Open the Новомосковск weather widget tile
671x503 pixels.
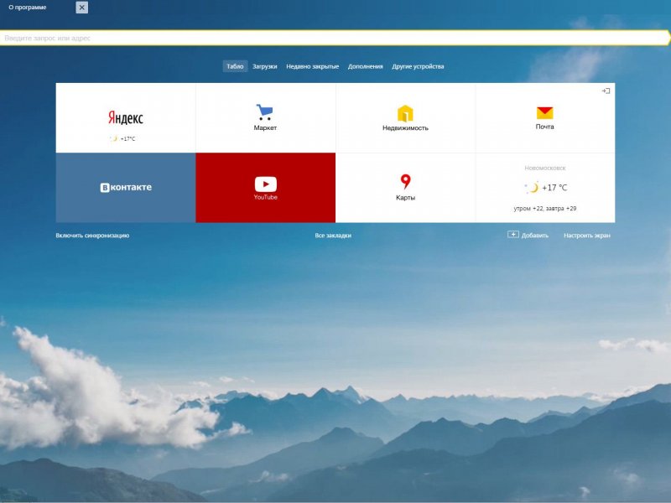545,188
